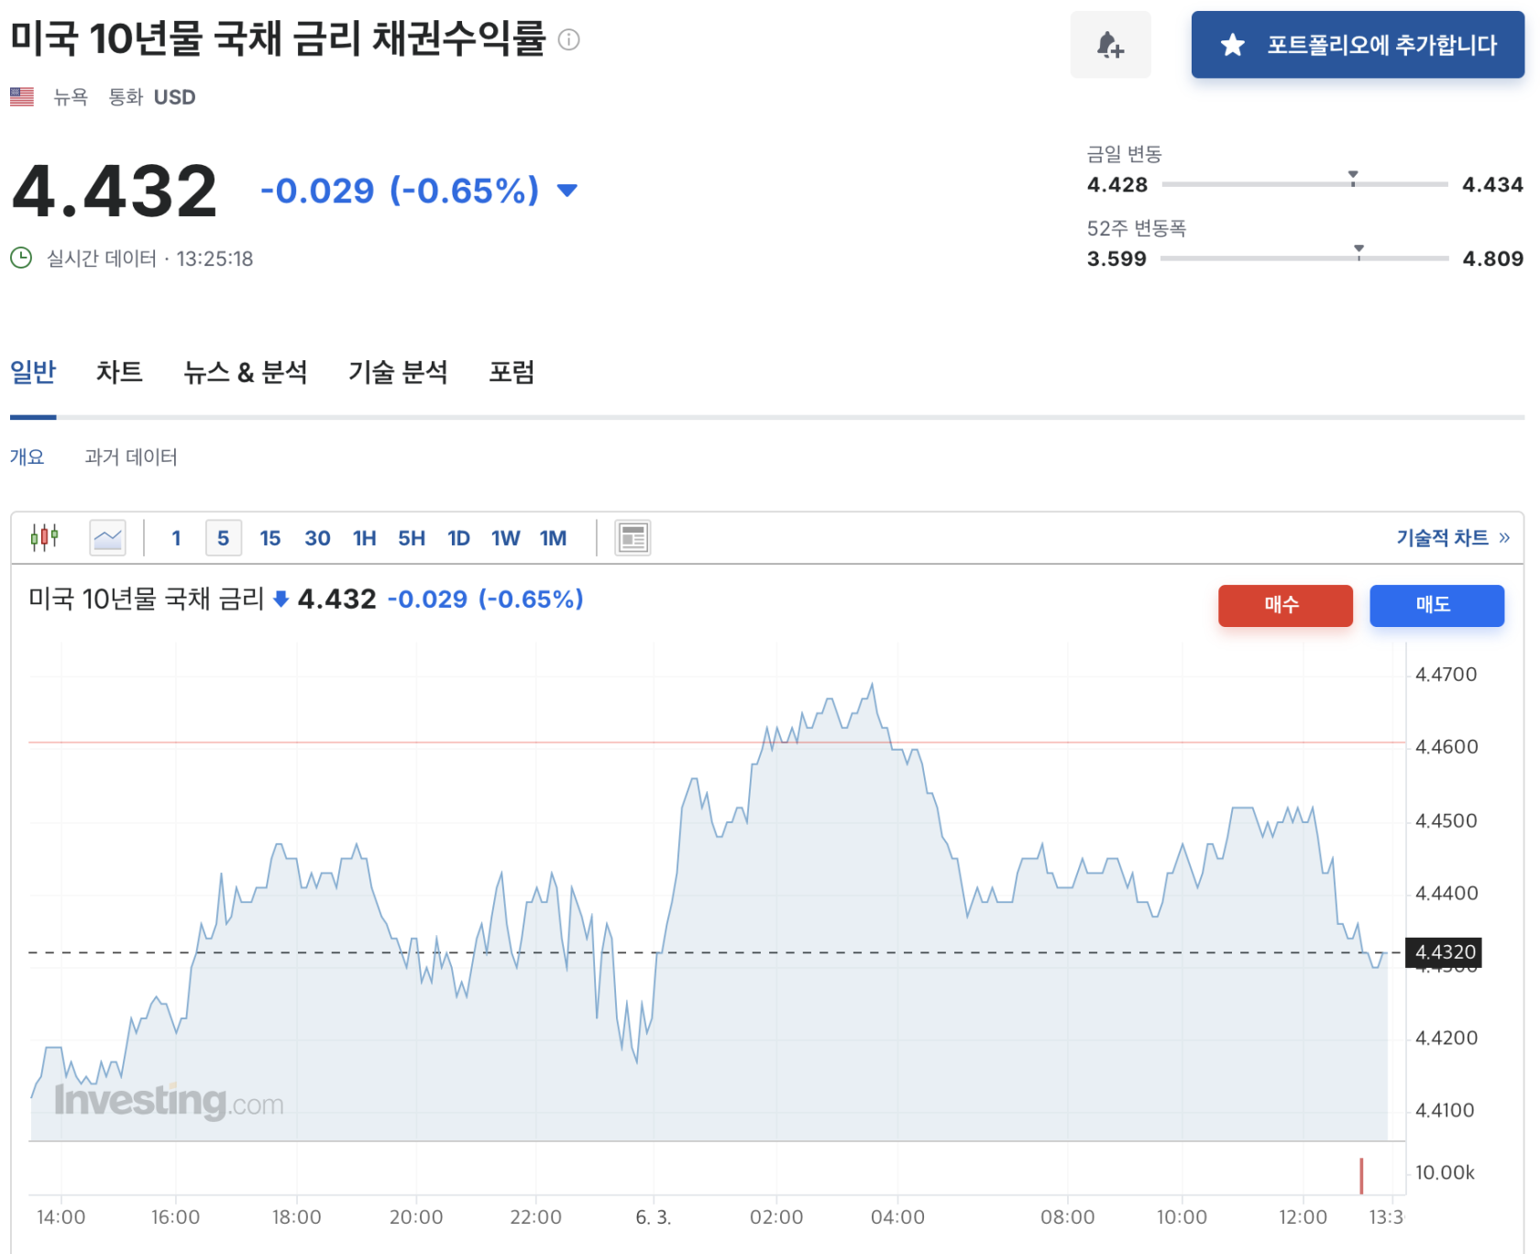
Task: Open the 포럼 tab
Action: [x=511, y=372]
